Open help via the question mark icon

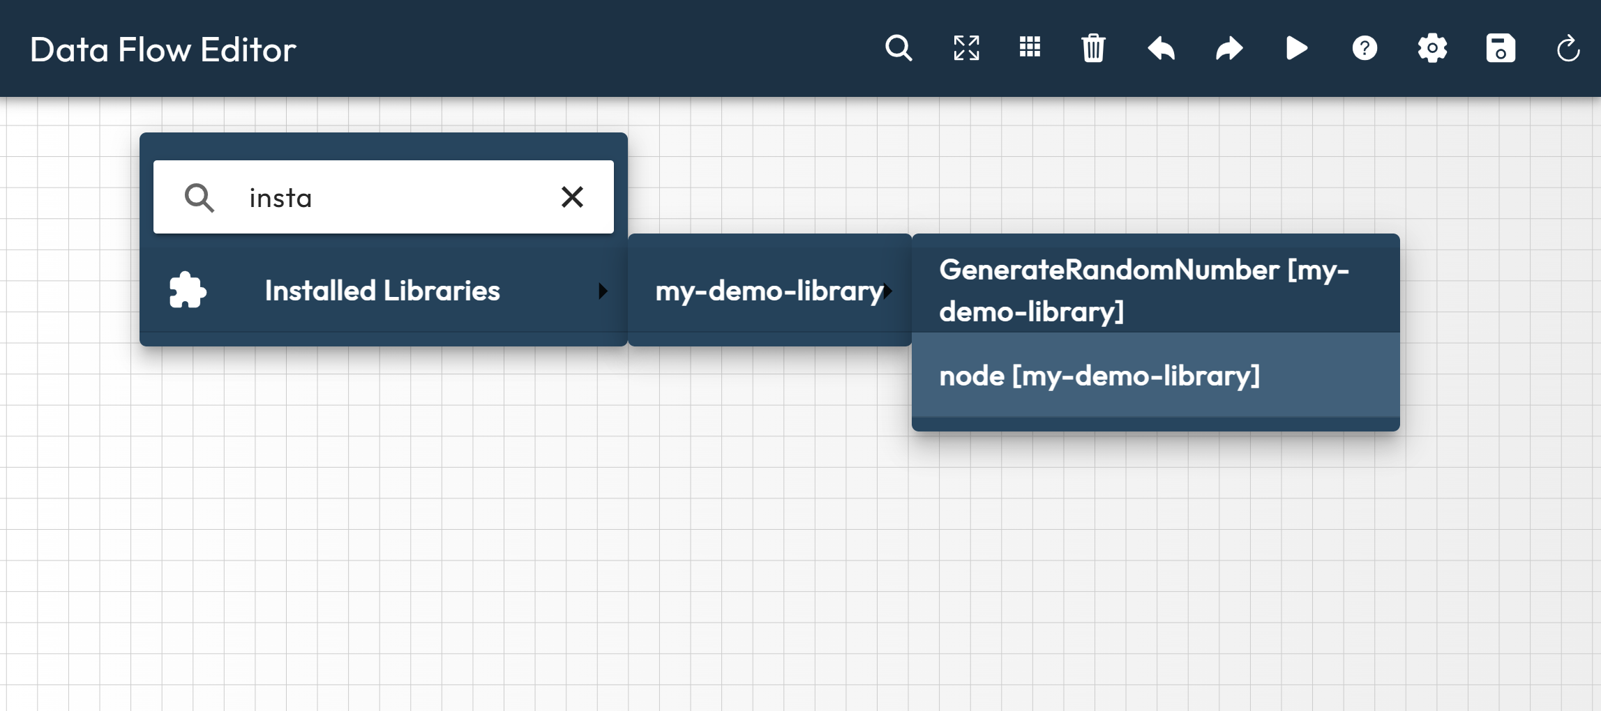[x=1365, y=49]
